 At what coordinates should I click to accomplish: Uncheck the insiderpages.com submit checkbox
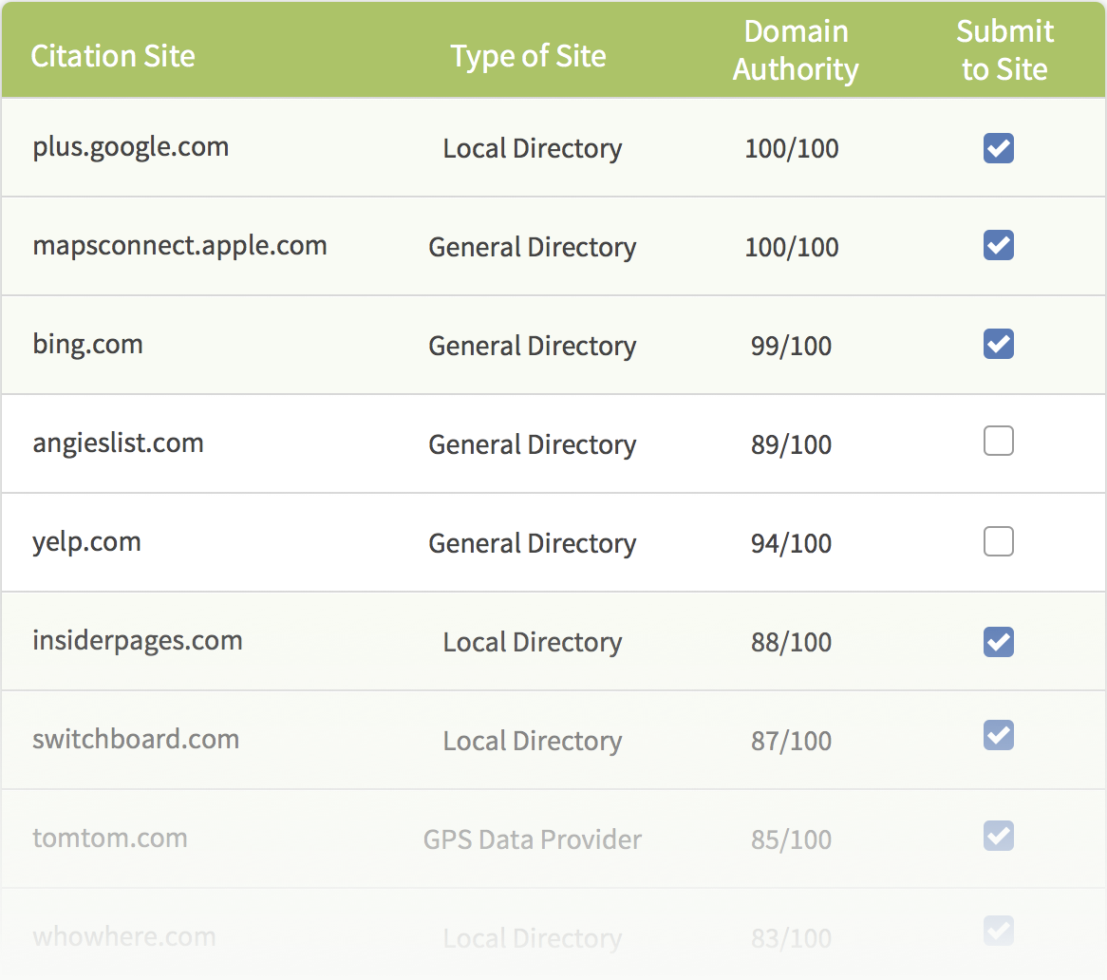[998, 642]
